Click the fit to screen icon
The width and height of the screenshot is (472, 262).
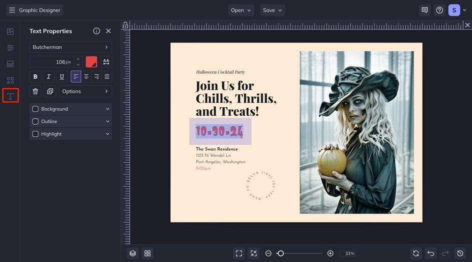239,254
